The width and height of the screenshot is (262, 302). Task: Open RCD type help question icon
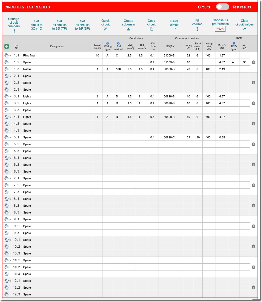[234, 43]
